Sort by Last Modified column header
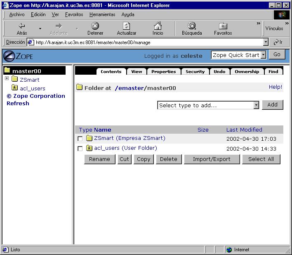 coord(244,130)
